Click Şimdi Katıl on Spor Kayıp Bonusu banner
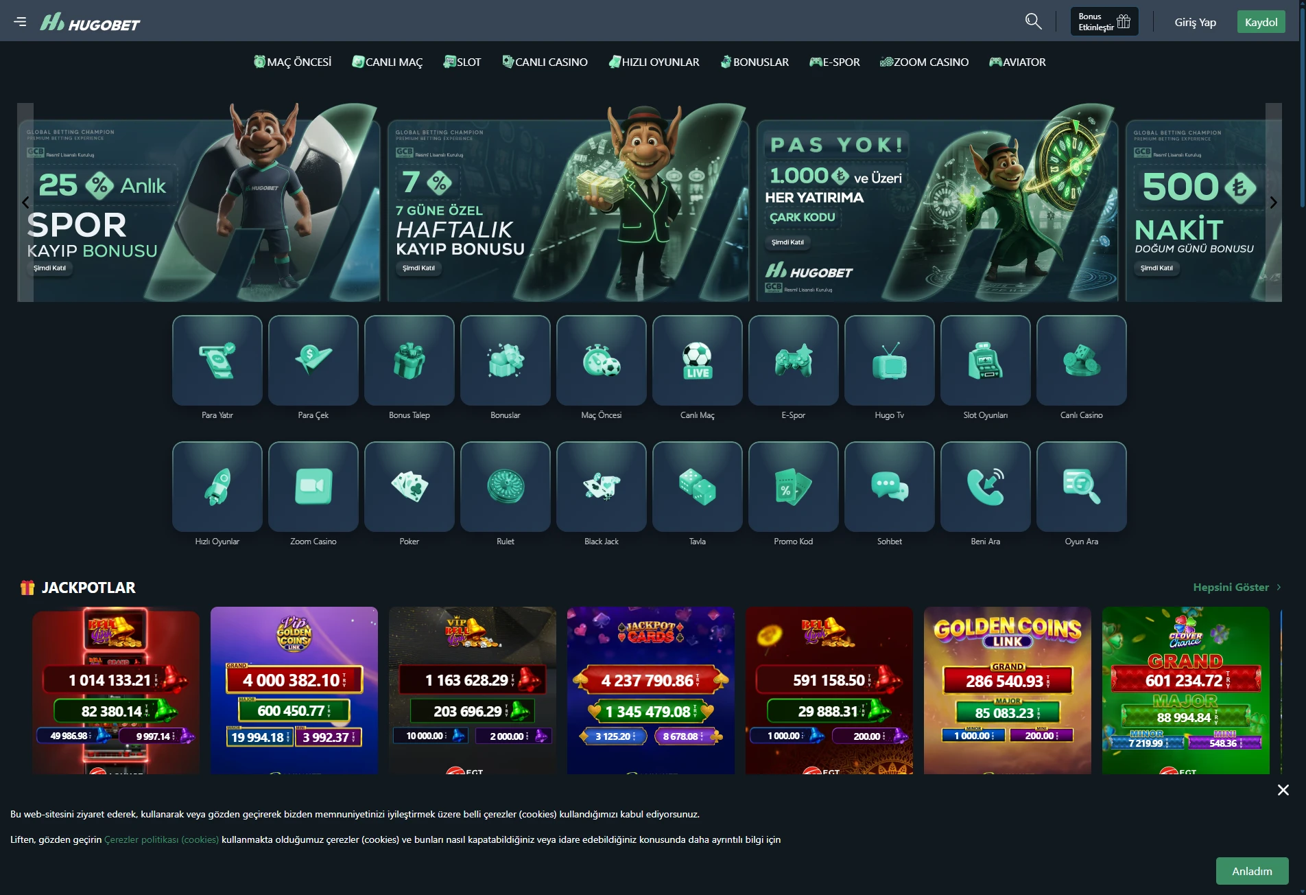This screenshot has height=895, width=1306. coord(49,268)
